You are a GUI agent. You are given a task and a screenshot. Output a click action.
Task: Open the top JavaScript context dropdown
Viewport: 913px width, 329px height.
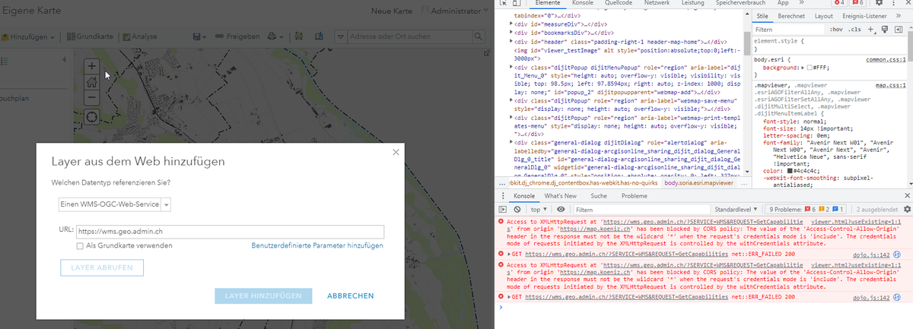click(539, 209)
